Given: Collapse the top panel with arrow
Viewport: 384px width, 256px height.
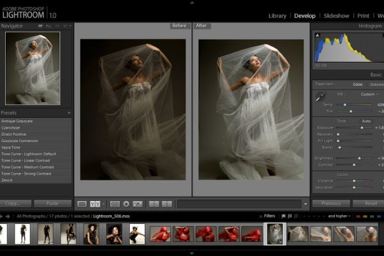Looking at the screenshot, I should pyautogui.click(x=192, y=3).
